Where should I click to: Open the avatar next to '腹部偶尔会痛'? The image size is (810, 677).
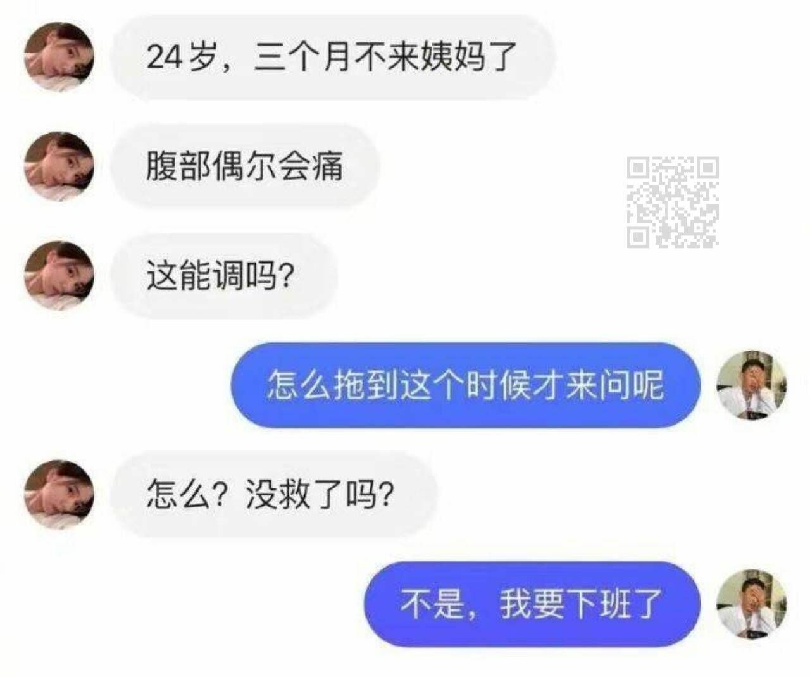[x=58, y=166]
